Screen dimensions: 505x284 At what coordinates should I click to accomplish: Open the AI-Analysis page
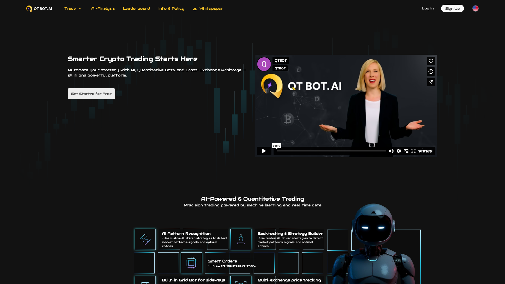tap(103, 8)
